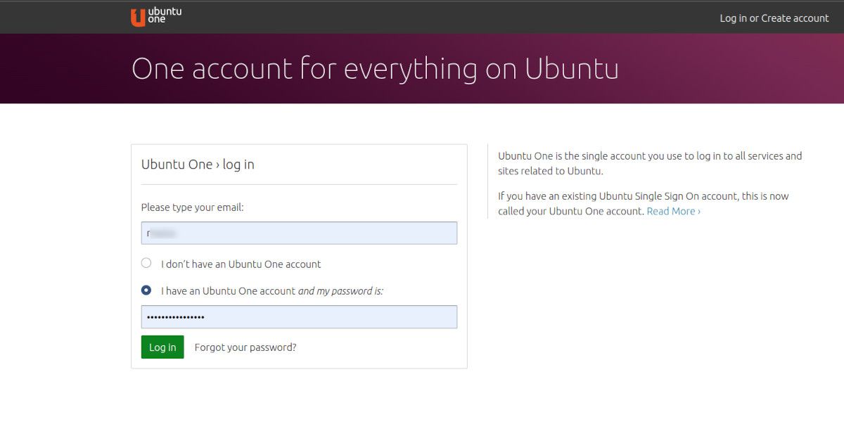The height and width of the screenshot is (424, 844).
Task: Click the blurred email text in the email field
Action: [x=162, y=233]
